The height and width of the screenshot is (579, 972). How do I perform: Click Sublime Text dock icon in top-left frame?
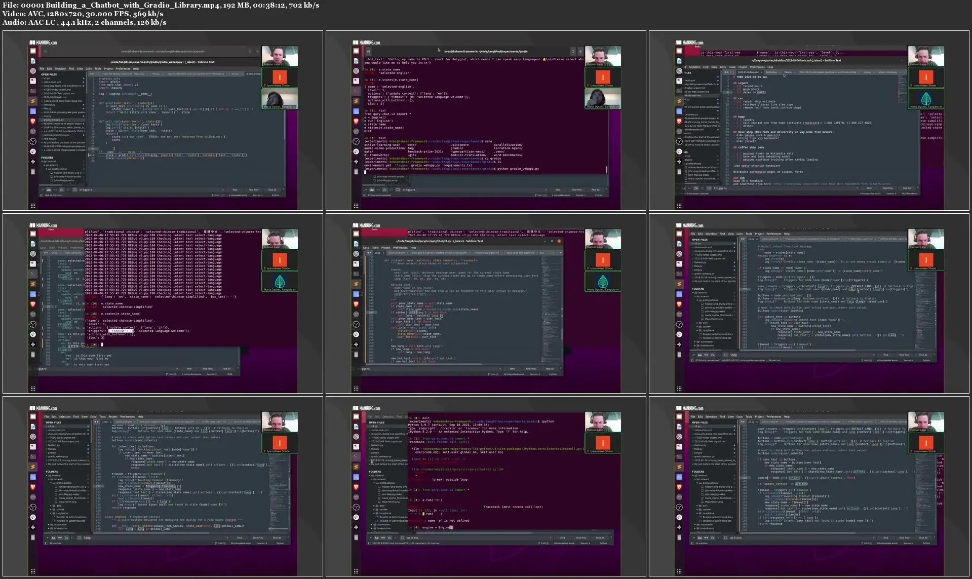point(33,101)
